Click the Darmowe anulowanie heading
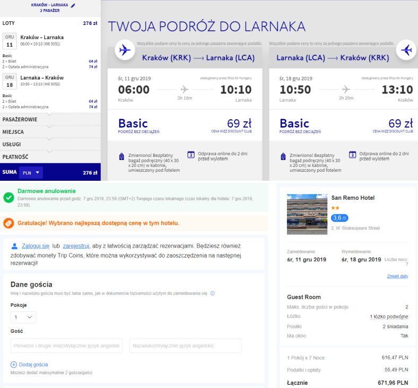 point(47,191)
